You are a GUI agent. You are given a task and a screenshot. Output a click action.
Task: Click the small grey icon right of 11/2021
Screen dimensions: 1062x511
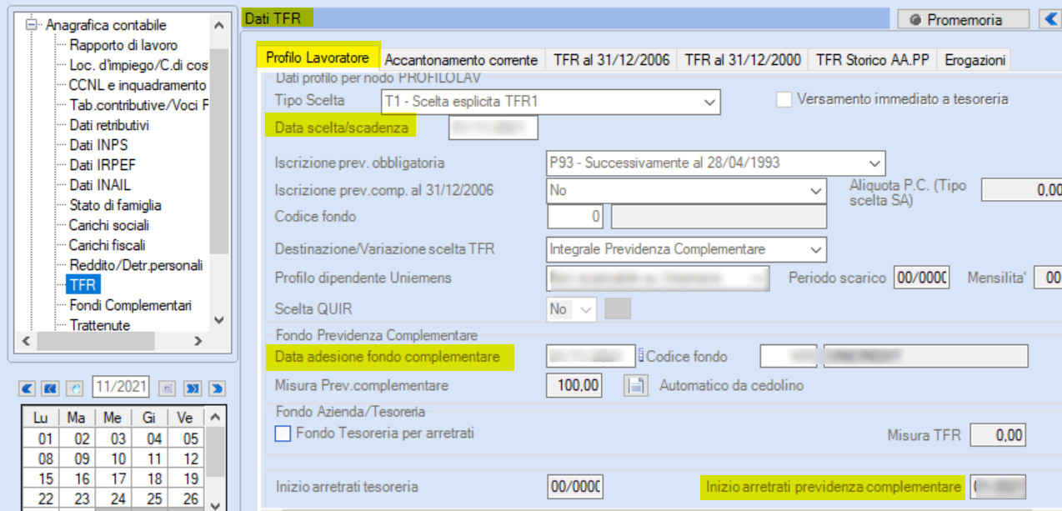click(168, 388)
